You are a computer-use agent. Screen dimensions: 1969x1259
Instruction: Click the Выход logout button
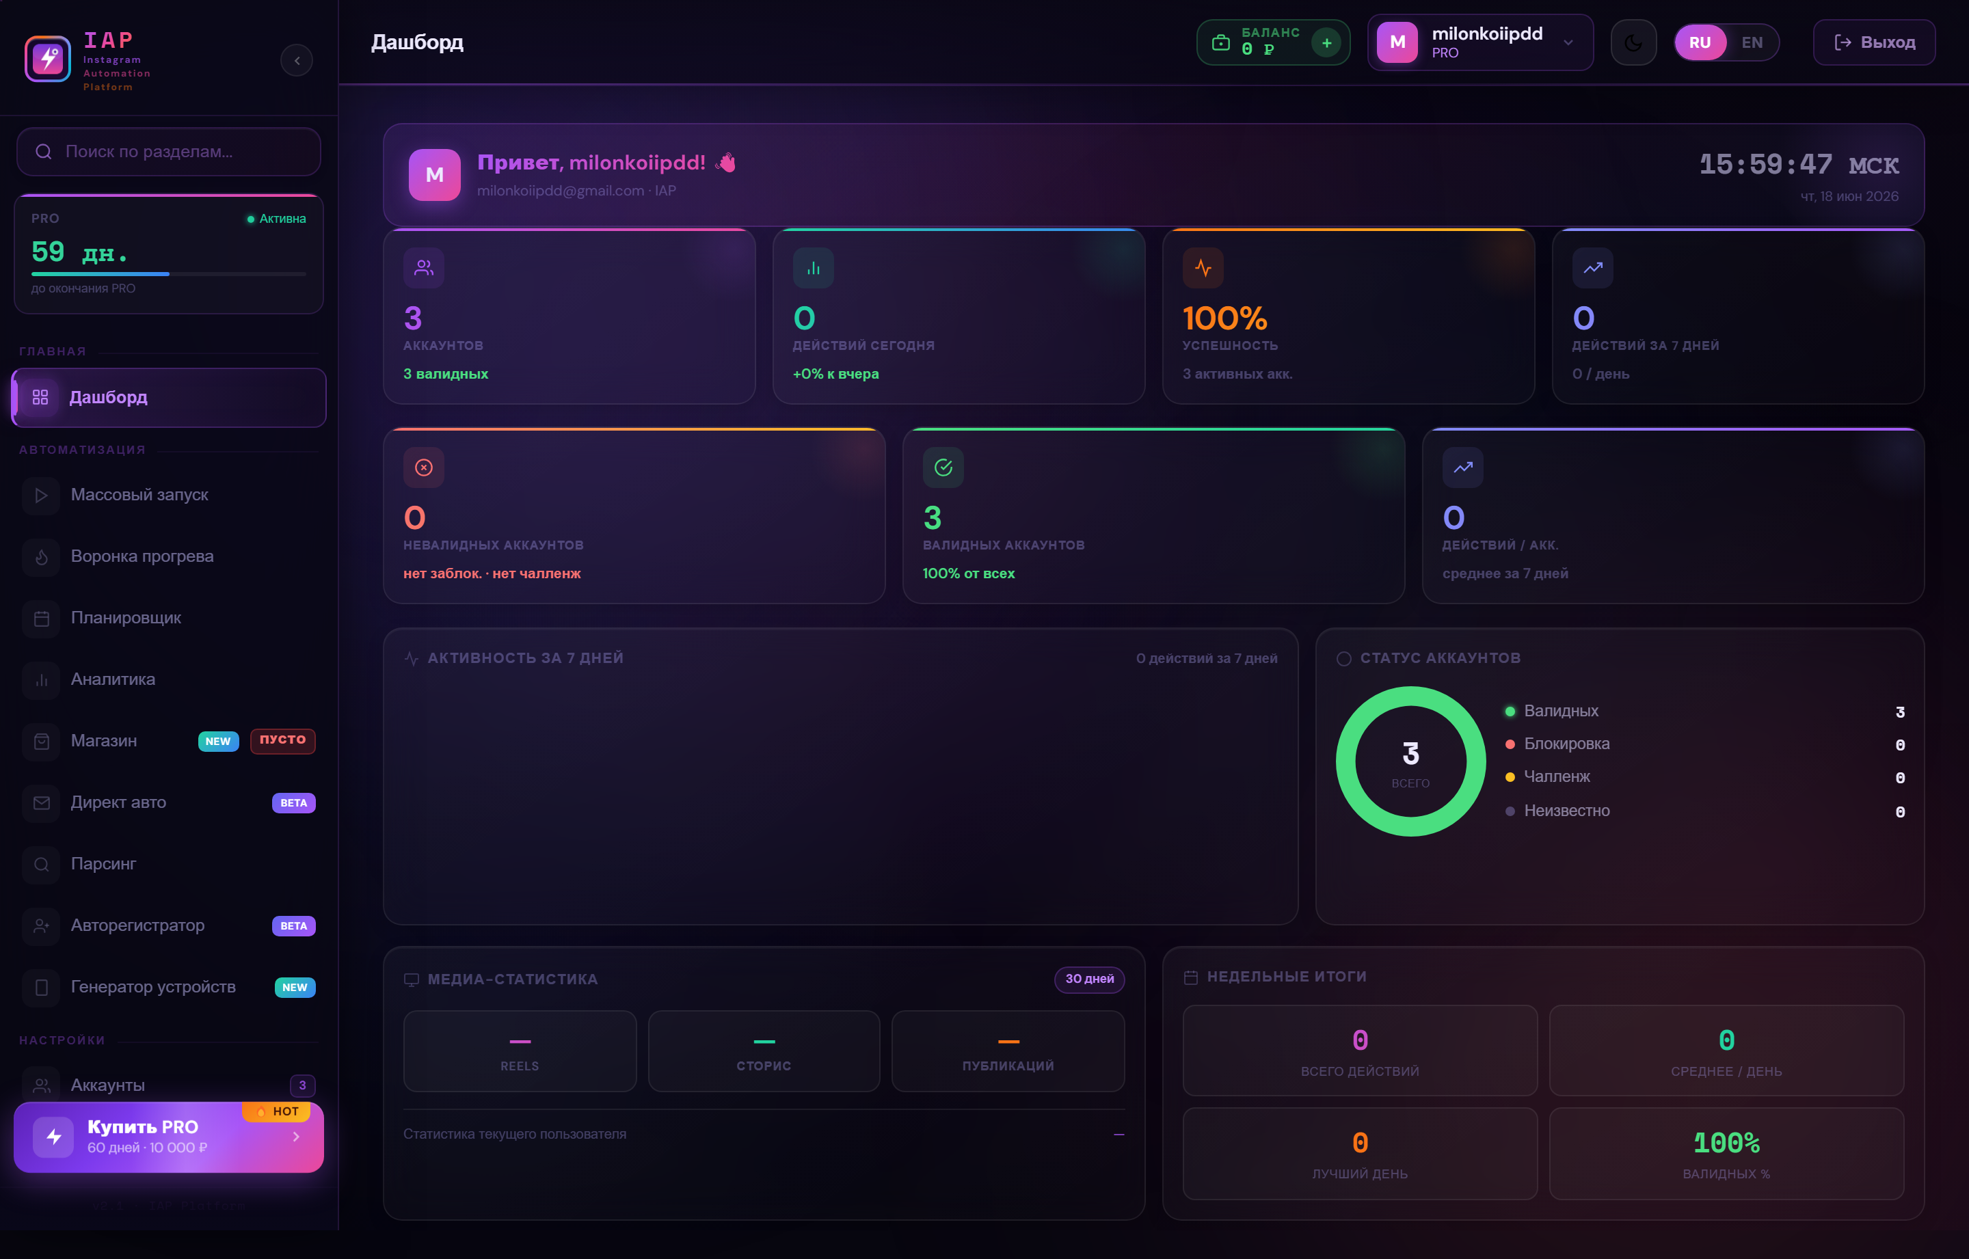tap(1873, 42)
